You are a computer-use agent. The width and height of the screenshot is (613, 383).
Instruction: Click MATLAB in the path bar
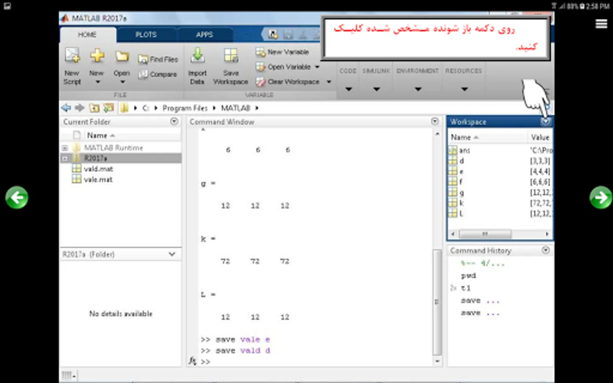click(x=235, y=108)
